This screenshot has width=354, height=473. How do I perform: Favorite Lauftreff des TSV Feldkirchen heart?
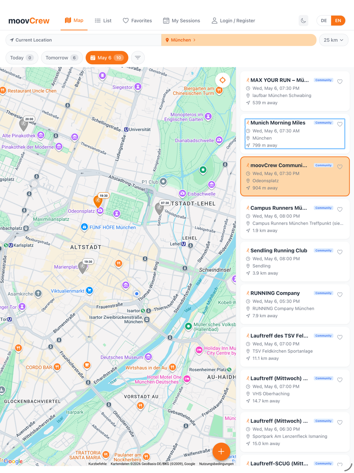coord(340,337)
